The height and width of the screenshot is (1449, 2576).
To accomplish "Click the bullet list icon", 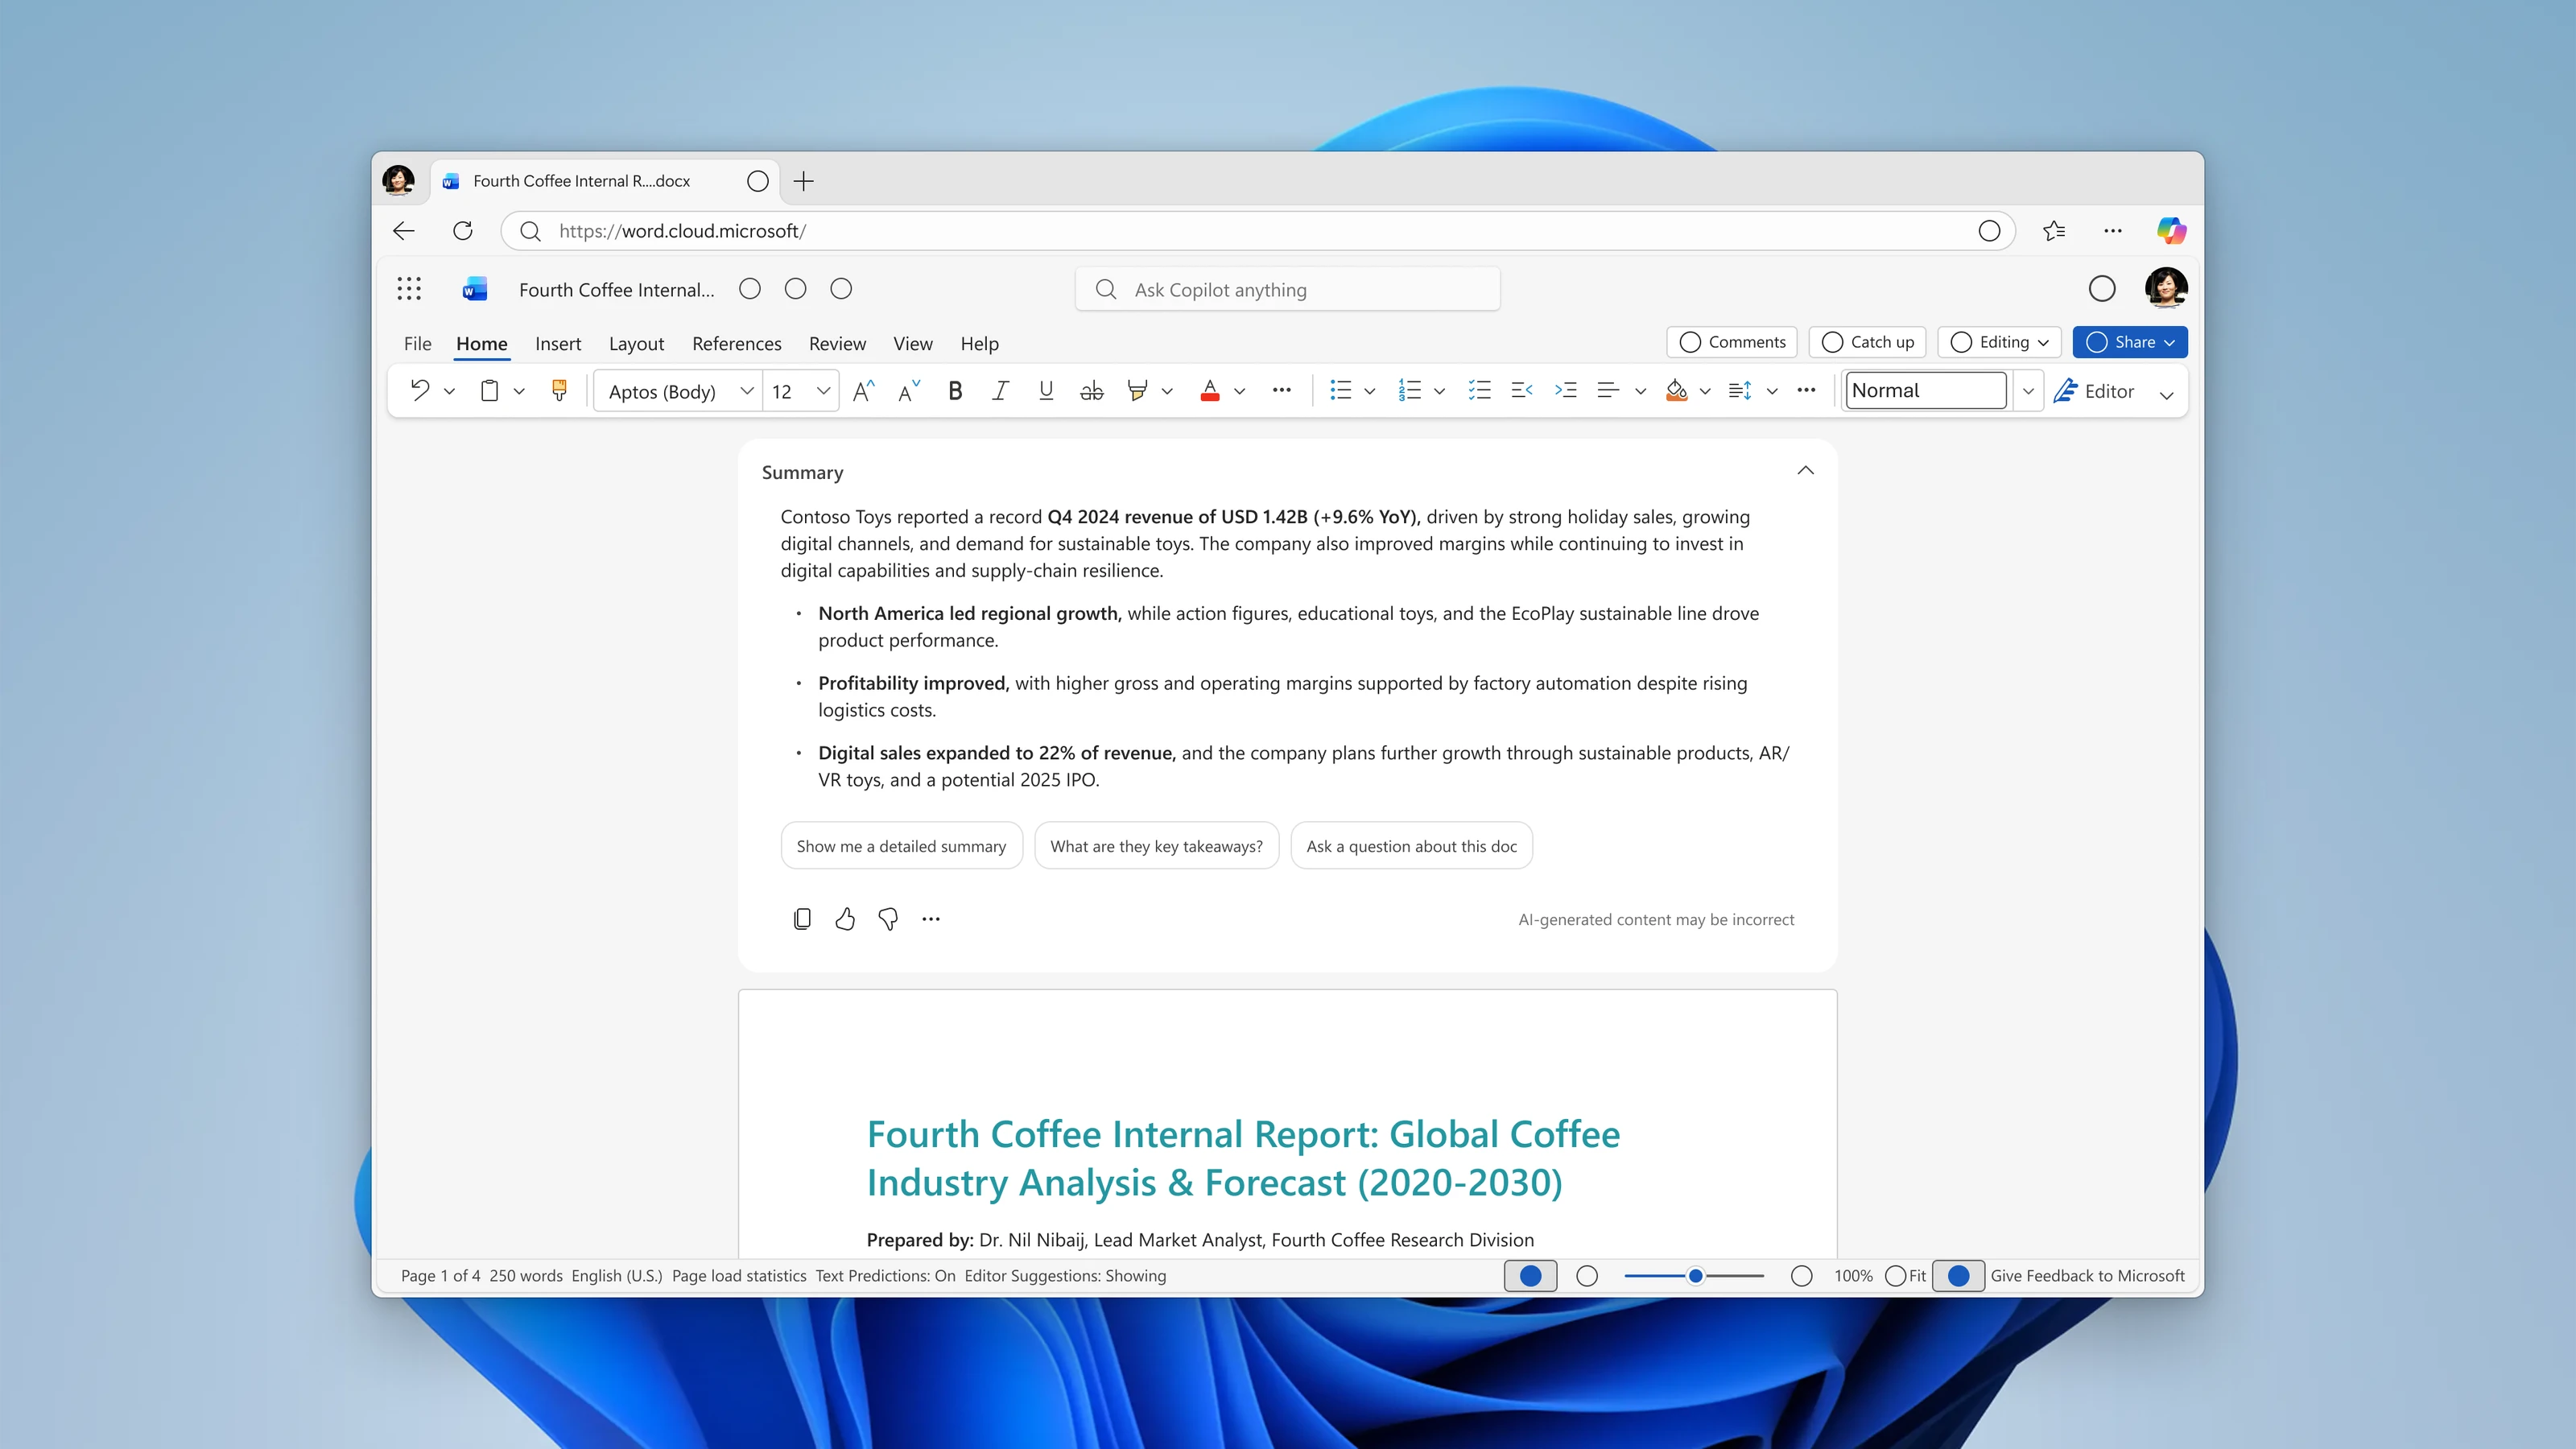I will pos(1341,391).
